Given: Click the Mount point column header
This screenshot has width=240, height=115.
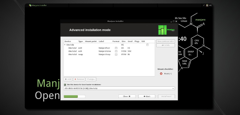Looking at the screenshot, I should click(91, 41).
